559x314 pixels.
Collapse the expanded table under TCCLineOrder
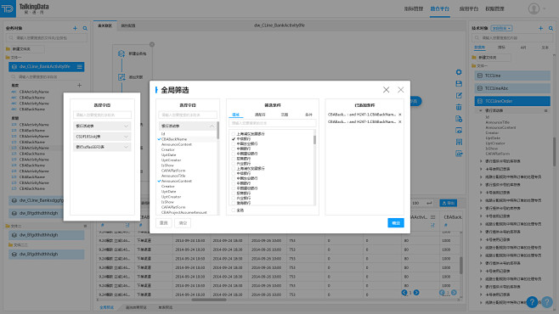click(481, 110)
